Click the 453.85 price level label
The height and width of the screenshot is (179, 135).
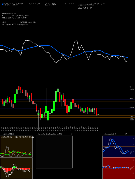[131, 107]
